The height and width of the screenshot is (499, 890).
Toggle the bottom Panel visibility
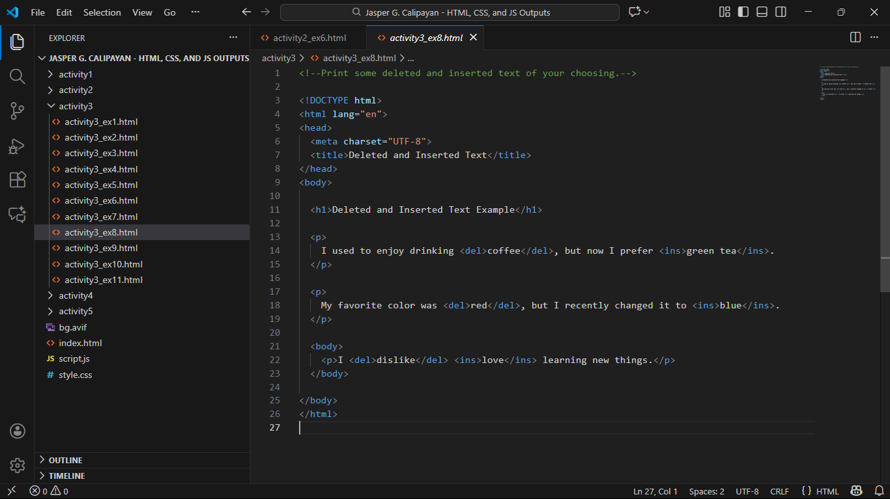click(762, 12)
